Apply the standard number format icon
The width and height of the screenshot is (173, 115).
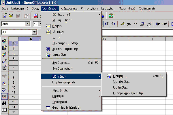pyautogui.click(x=136, y=24)
